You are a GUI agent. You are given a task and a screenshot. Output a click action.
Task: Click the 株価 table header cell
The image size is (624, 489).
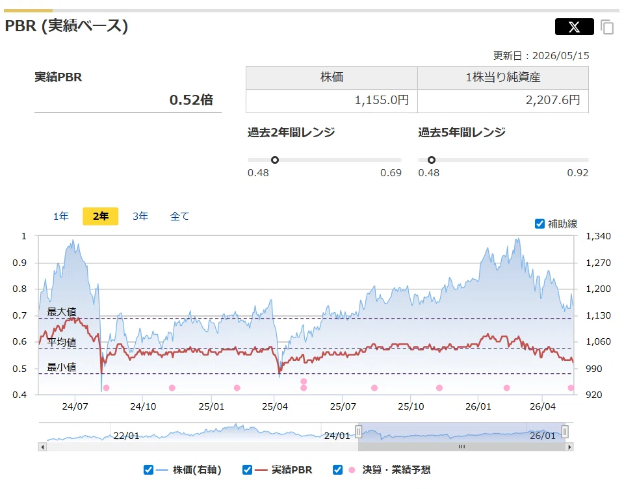(331, 77)
